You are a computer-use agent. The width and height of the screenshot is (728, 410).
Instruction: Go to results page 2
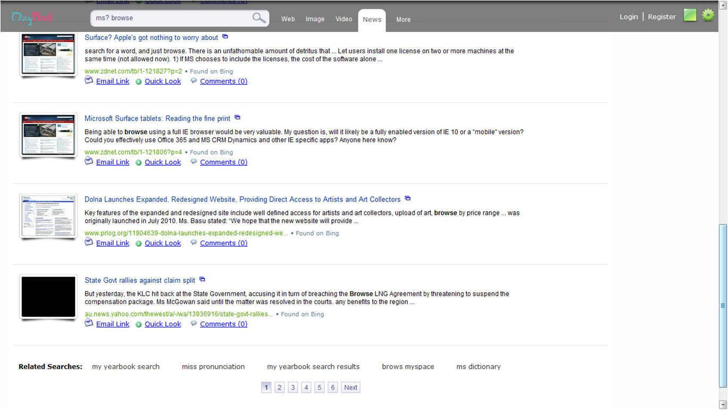(280, 387)
